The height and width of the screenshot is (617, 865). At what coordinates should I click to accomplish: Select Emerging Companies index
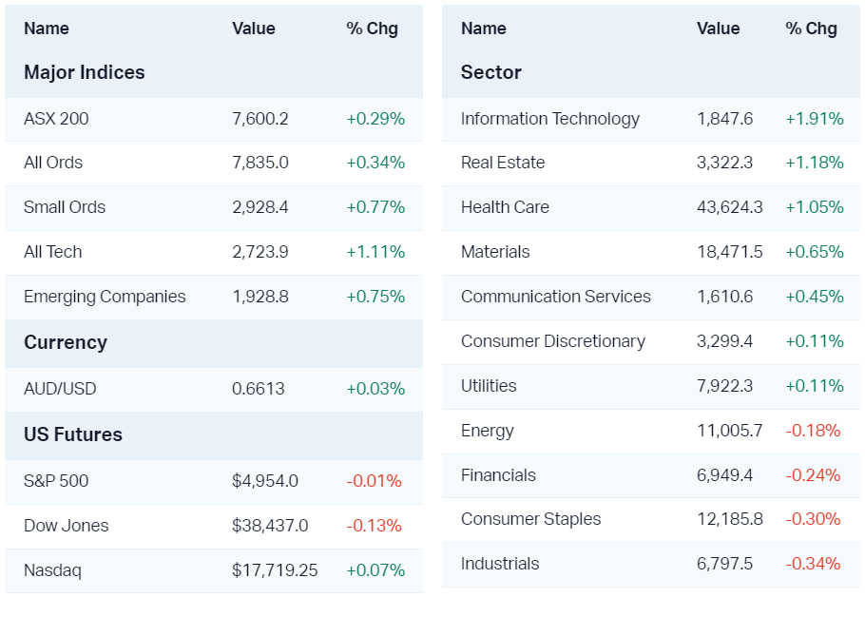pos(105,297)
